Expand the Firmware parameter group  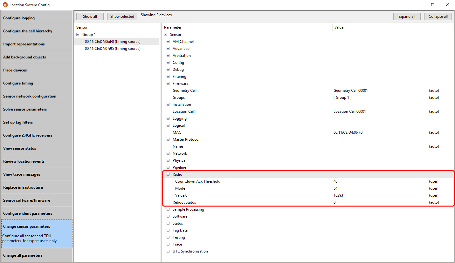168,83
